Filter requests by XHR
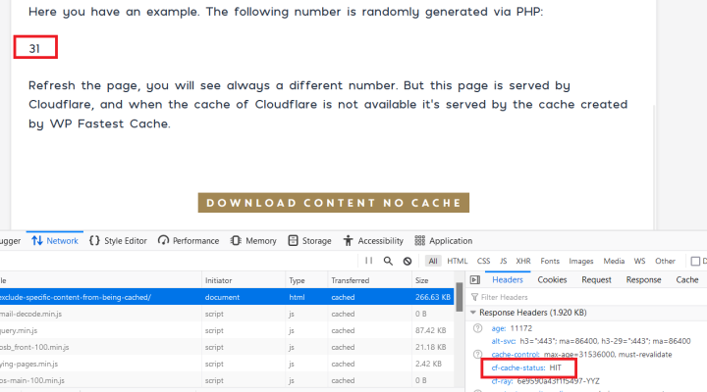This screenshot has height=392, width=707. coord(523,261)
